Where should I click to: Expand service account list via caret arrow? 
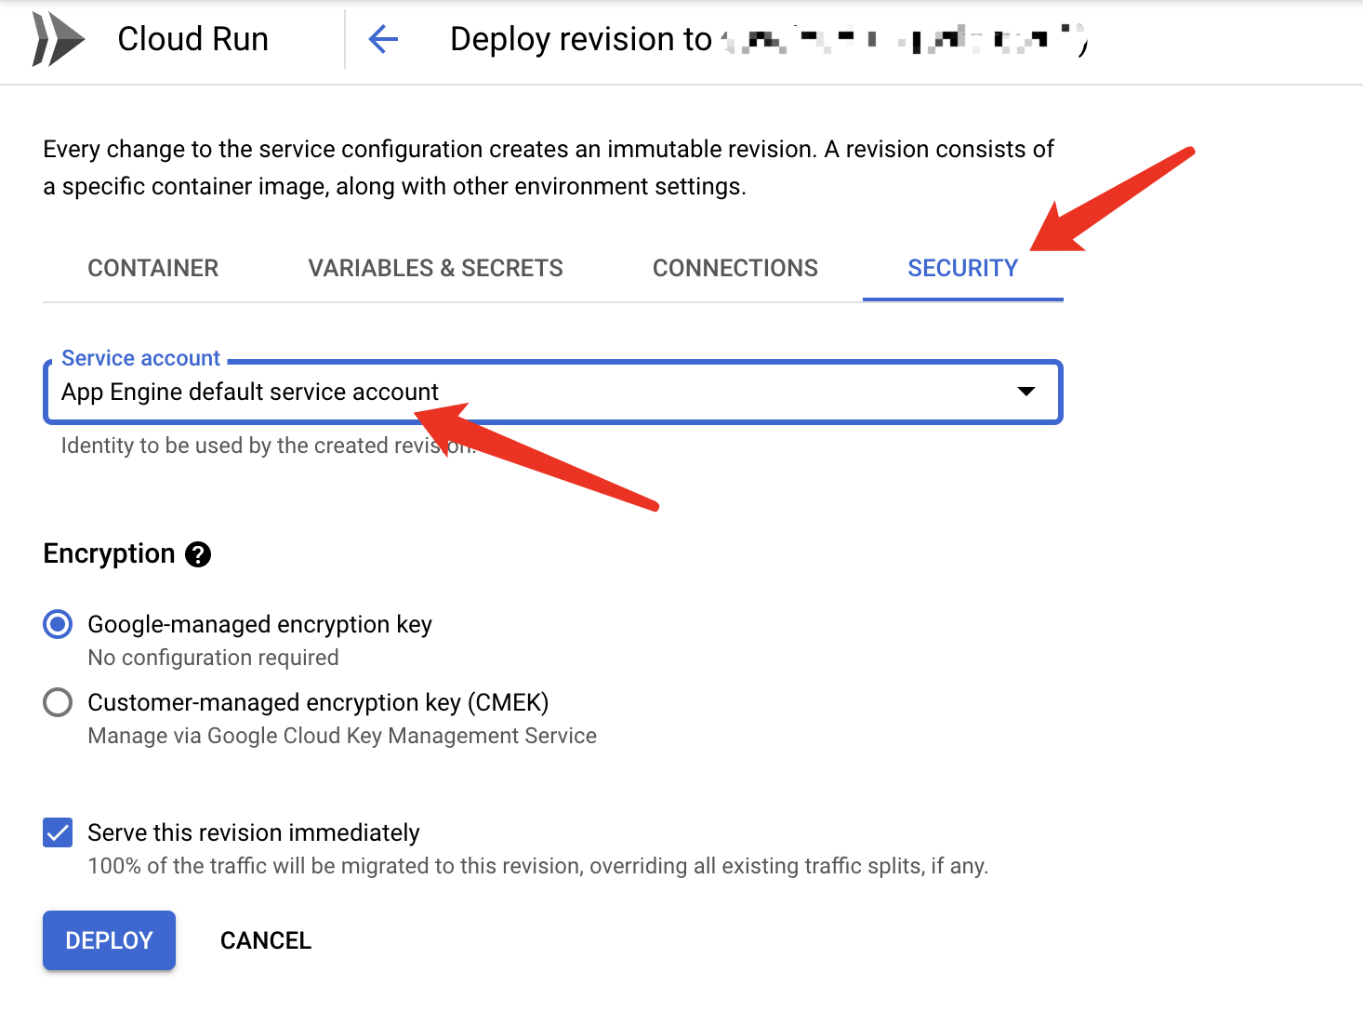[1026, 392]
